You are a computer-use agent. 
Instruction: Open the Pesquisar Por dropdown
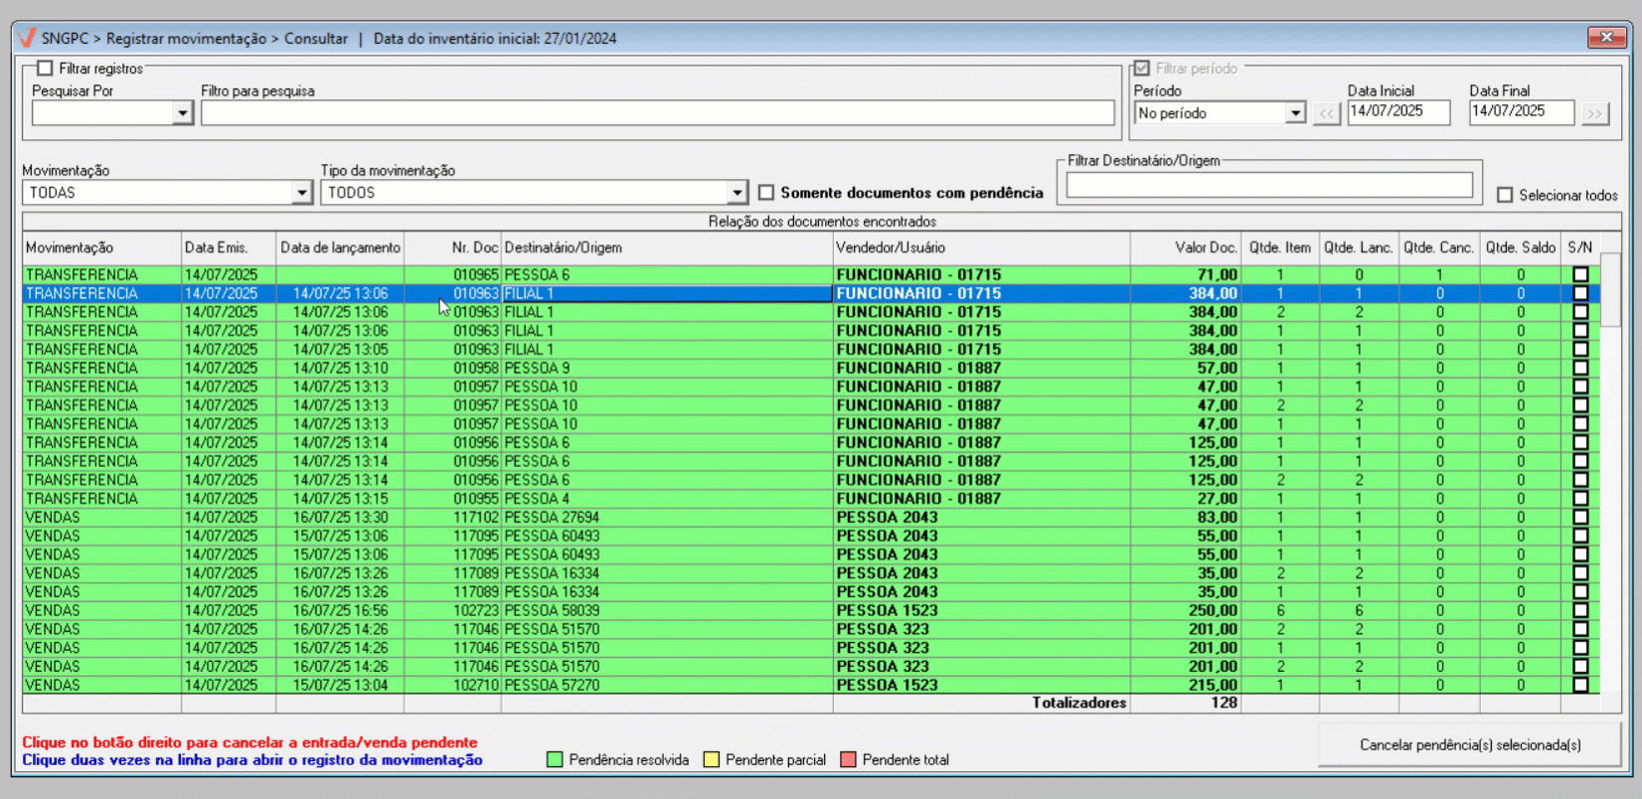click(182, 113)
